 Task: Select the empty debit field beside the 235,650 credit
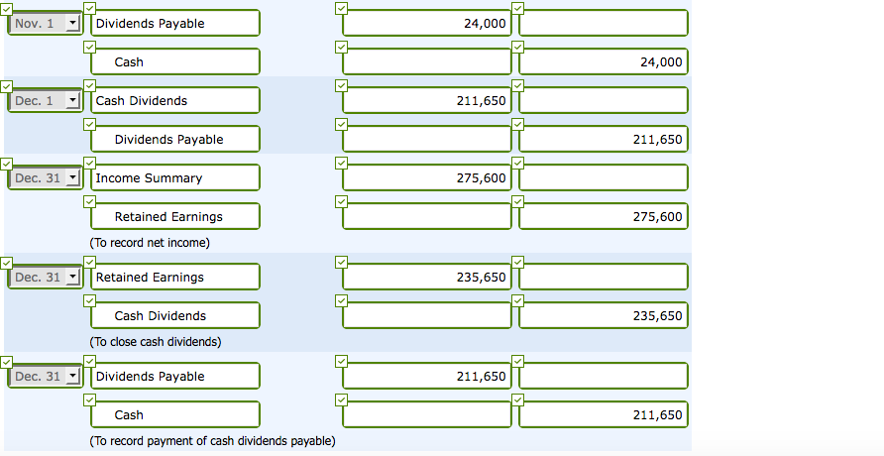click(x=427, y=315)
